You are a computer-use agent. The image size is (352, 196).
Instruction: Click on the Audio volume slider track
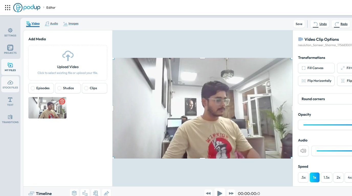point(334,151)
